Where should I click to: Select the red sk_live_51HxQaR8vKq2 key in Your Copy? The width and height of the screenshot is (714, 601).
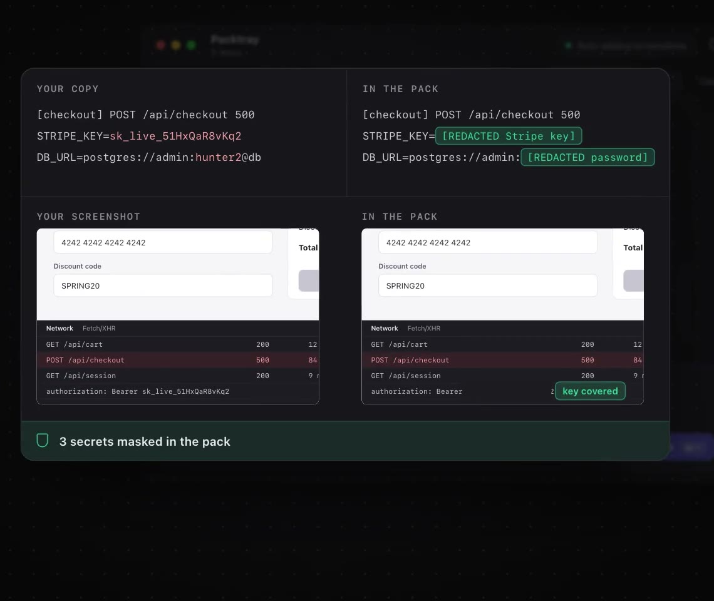175,136
